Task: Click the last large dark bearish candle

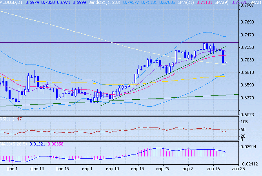Action: coord(223,57)
